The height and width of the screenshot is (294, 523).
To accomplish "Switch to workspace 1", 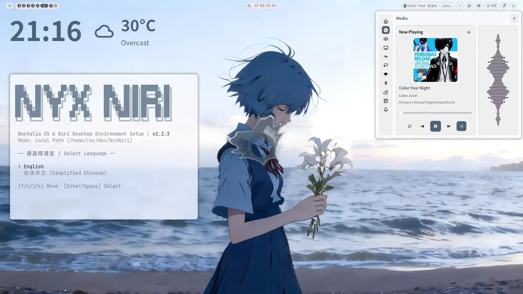I will click(x=19, y=6).
